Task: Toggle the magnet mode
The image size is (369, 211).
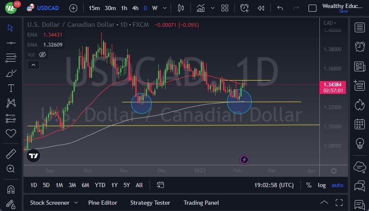Action: 11,189
